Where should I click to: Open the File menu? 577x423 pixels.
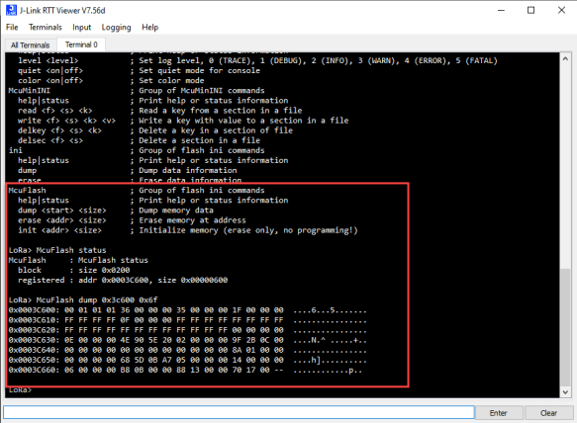click(x=12, y=28)
